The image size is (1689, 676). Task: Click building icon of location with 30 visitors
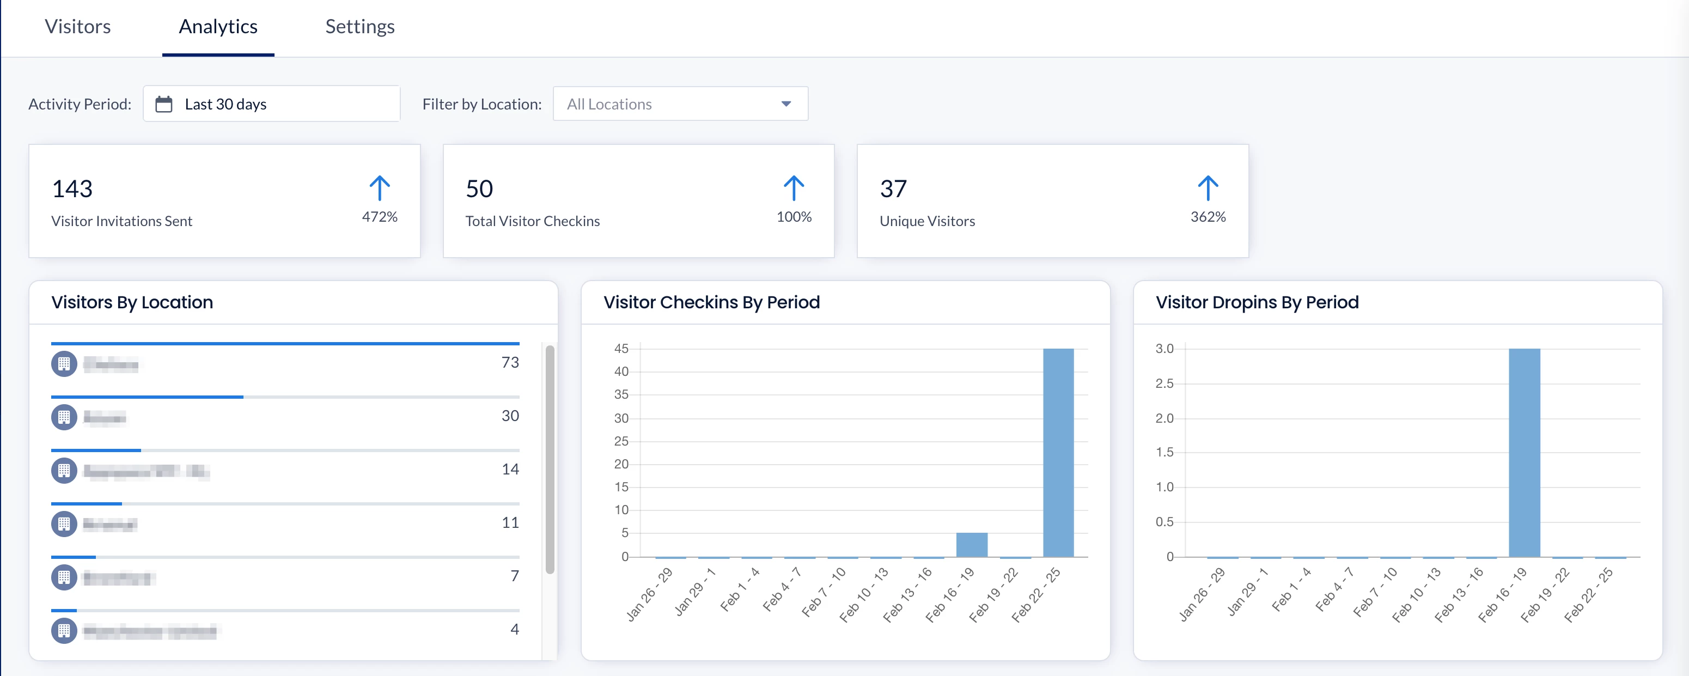tap(64, 417)
